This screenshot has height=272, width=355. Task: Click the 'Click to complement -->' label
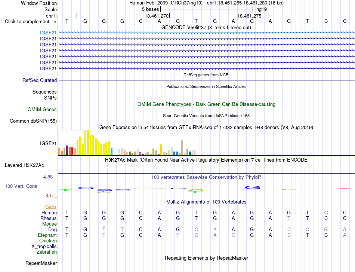click(31, 22)
